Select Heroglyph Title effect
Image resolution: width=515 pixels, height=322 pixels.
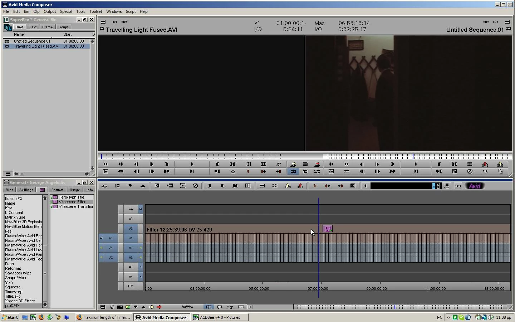tap(72, 197)
